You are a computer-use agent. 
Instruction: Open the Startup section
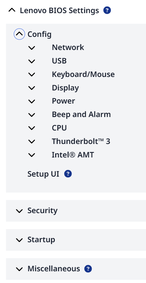(x=76, y=240)
